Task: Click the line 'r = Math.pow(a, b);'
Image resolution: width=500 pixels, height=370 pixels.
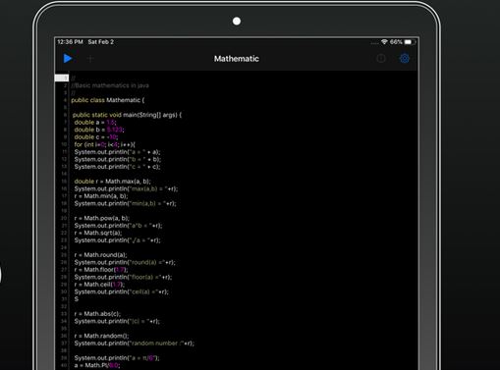Action: click(x=102, y=218)
